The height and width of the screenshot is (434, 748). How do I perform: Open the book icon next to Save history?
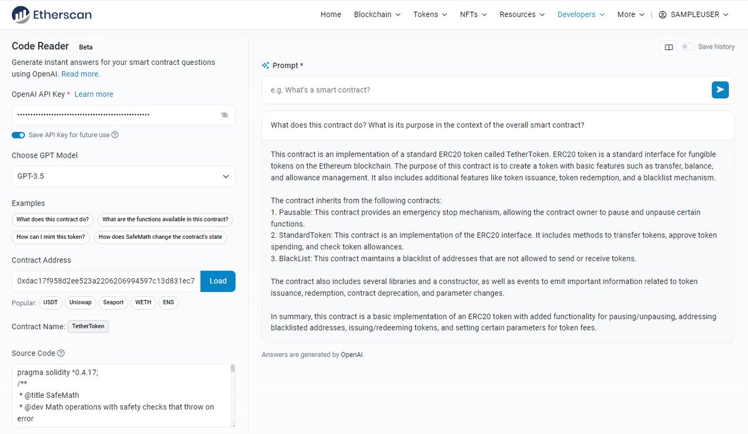669,47
